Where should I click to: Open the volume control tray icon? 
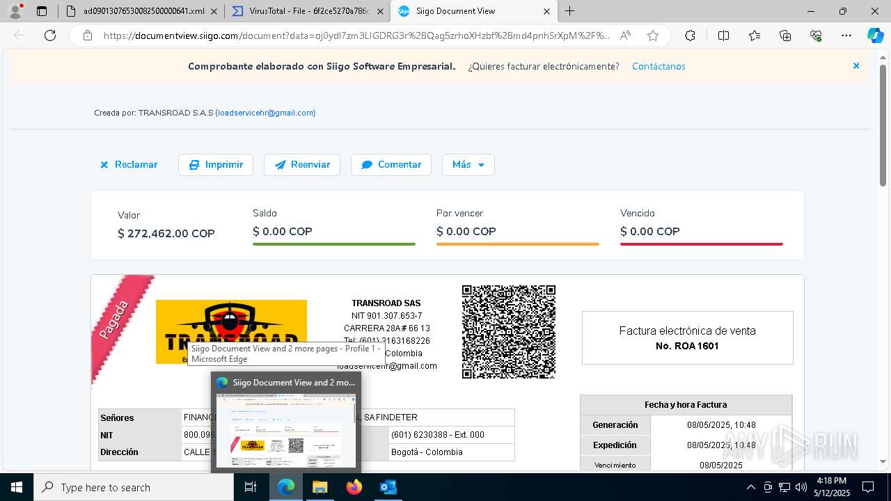point(801,487)
